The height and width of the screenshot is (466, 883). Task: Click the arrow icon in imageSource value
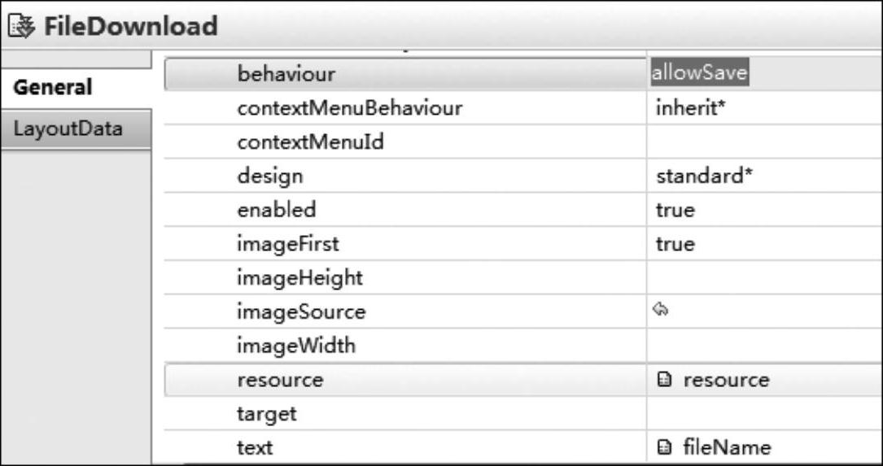661,309
